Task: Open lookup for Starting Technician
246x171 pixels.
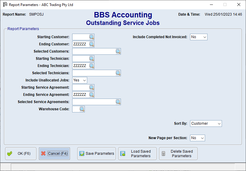Action: [92, 59]
